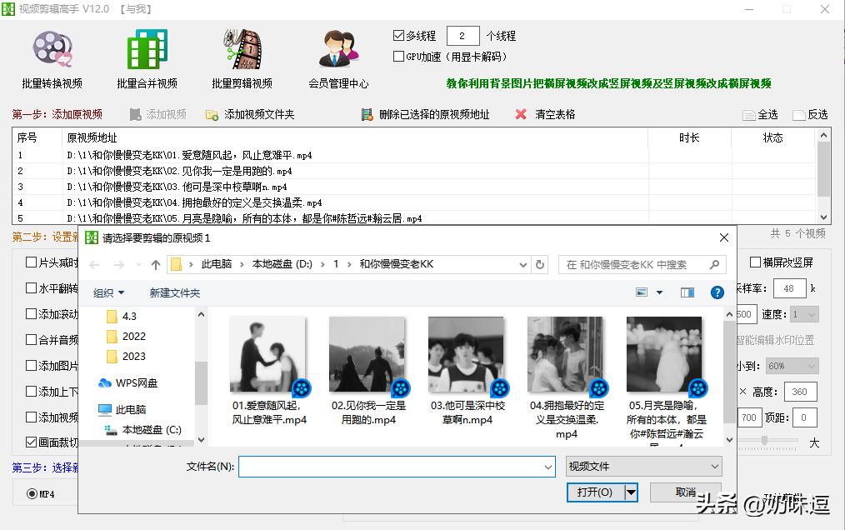Click the 添加视频 toolbar icon
845x530 pixels.
point(155,113)
